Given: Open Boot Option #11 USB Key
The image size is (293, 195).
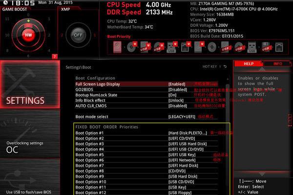Looking at the screenshot, I should click(177, 187).
